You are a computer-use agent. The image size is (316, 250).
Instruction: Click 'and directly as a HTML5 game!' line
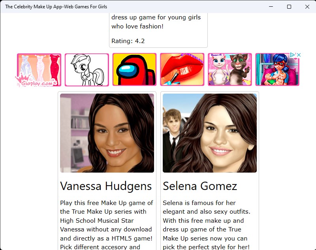tap(106, 238)
